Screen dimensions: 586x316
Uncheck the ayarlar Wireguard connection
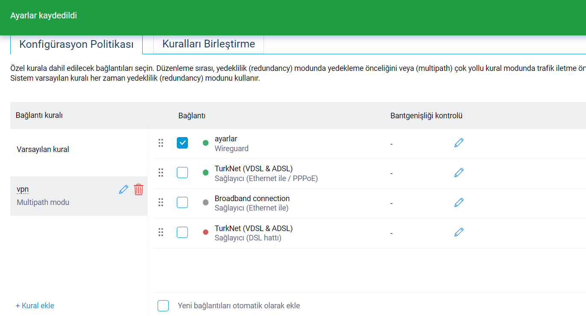pyautogui.click(x=182, y=143)
